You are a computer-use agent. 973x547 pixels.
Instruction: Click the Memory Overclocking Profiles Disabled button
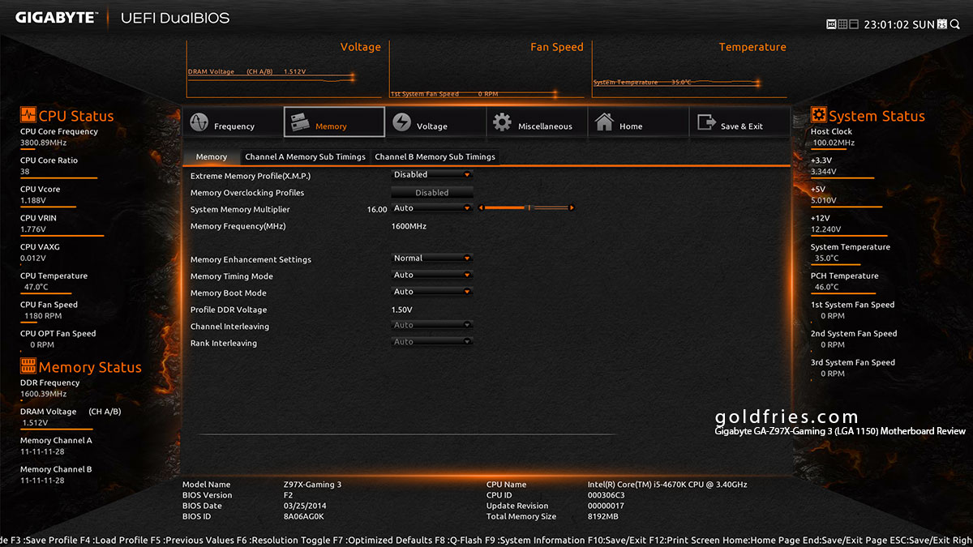431,193
